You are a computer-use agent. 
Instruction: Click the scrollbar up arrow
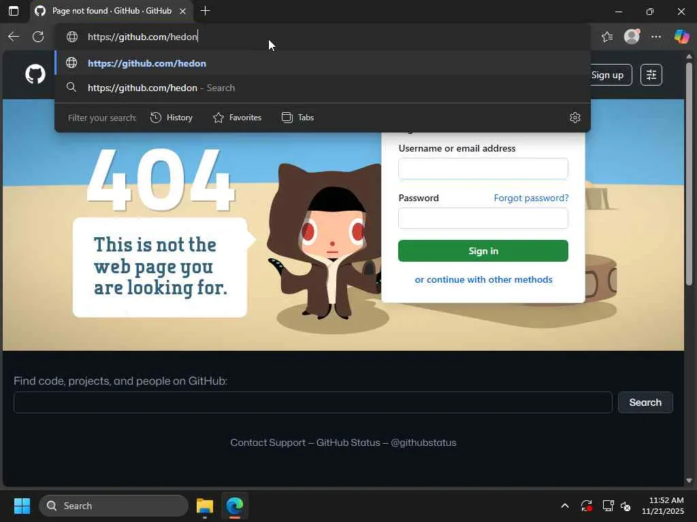[689, 57]
